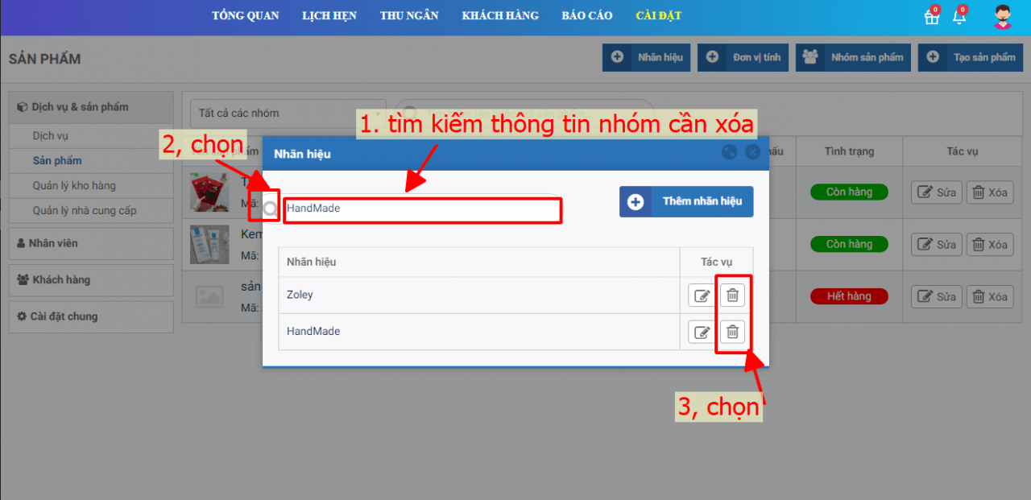The image size is (1031, 500).
Task: Click the search magnifier icon in dialog
Action: coord(270,208)
